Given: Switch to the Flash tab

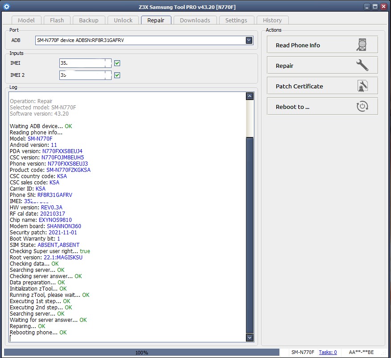Looking at the screenshot, I should coord(57,20).
